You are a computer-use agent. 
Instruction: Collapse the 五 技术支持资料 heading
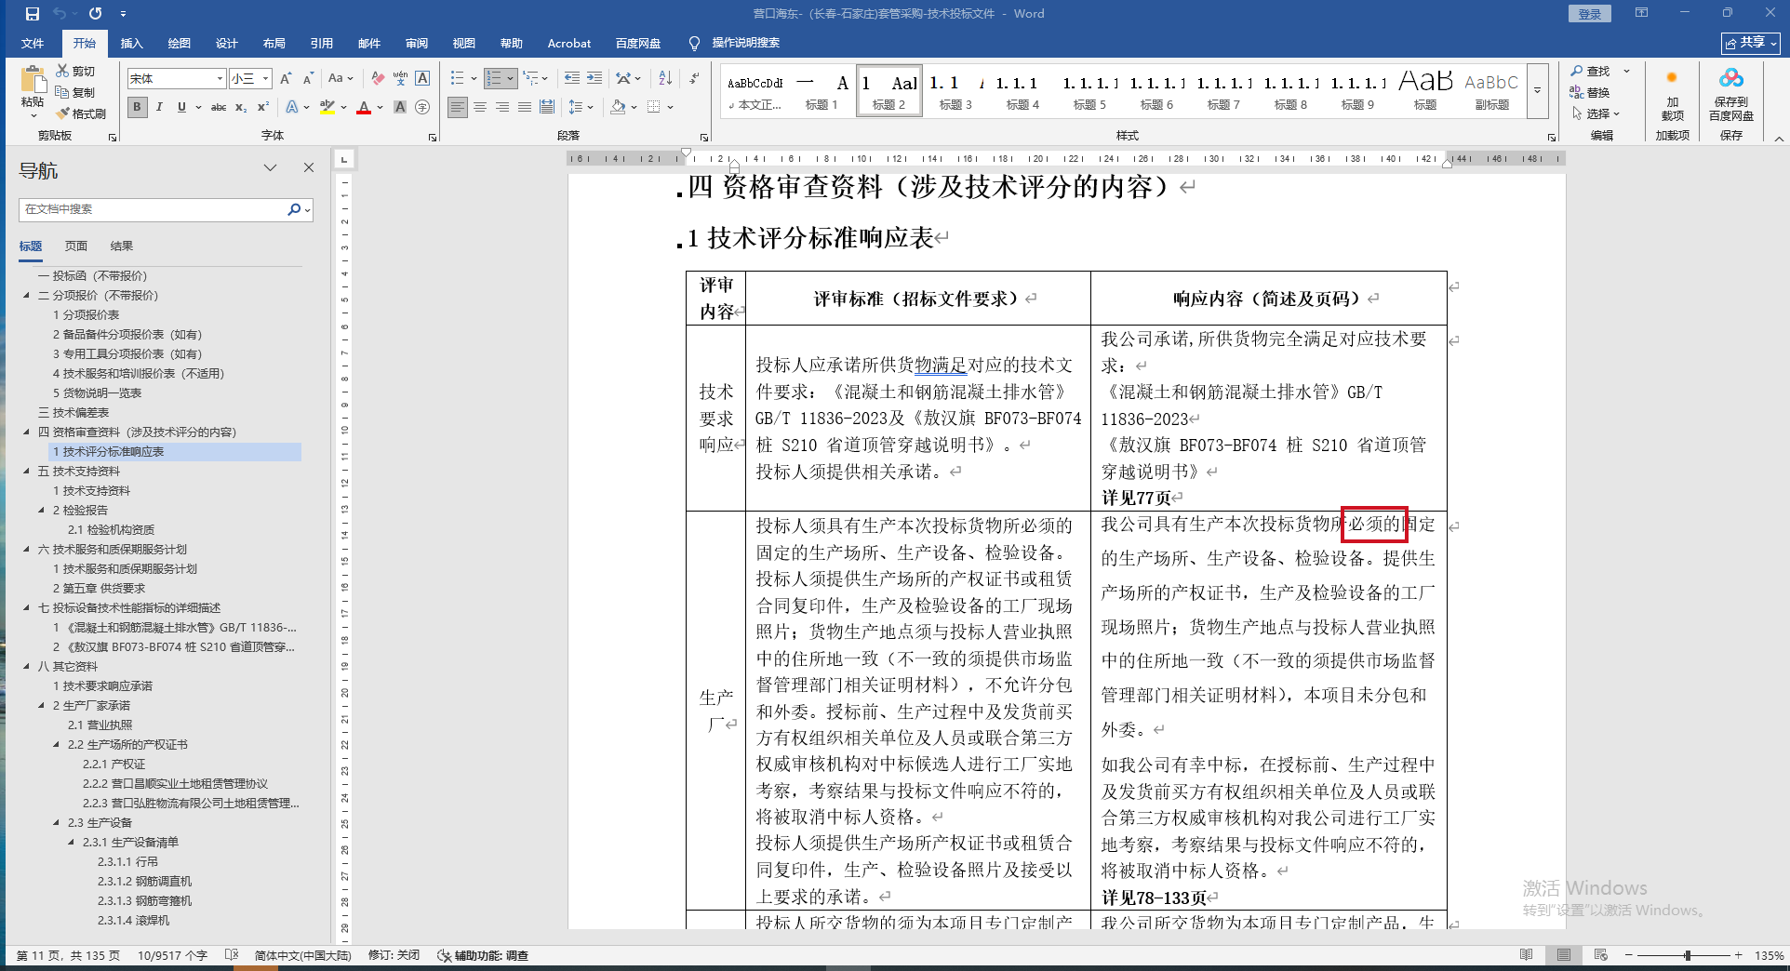coord(27,472)
